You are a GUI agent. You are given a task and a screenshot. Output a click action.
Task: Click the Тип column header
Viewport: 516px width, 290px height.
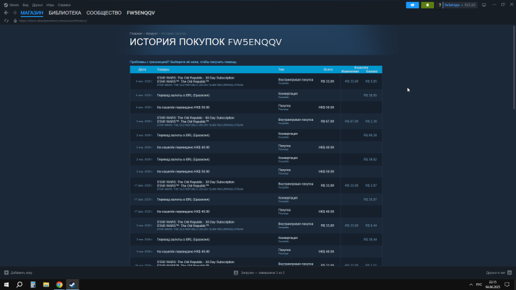[281, 69]
